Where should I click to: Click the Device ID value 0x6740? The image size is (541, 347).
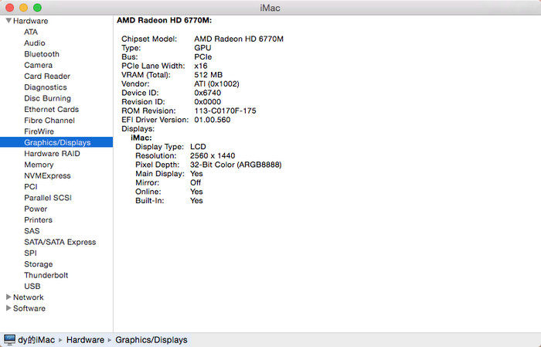tap(207, 93)
